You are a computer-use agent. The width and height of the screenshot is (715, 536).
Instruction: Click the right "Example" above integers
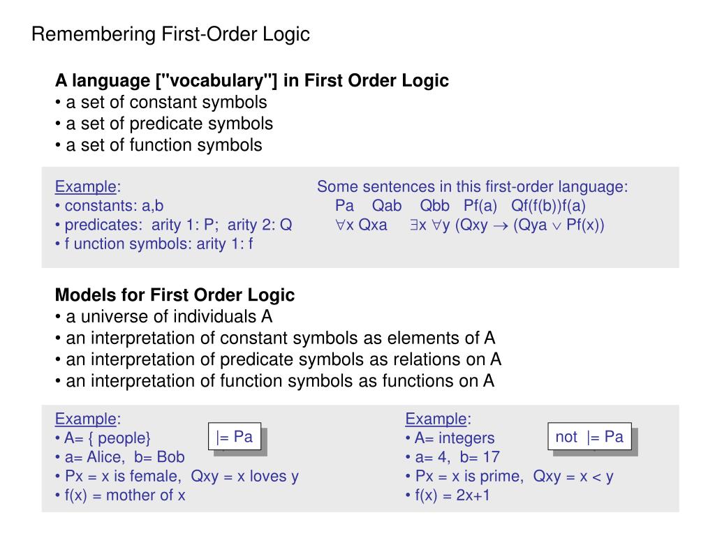(x=436, y=419)
